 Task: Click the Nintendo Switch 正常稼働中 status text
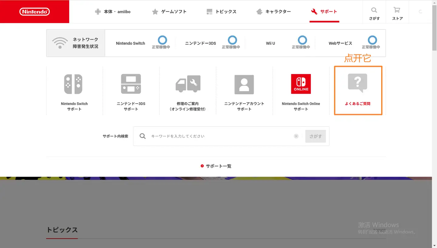[x=161, y=47]
